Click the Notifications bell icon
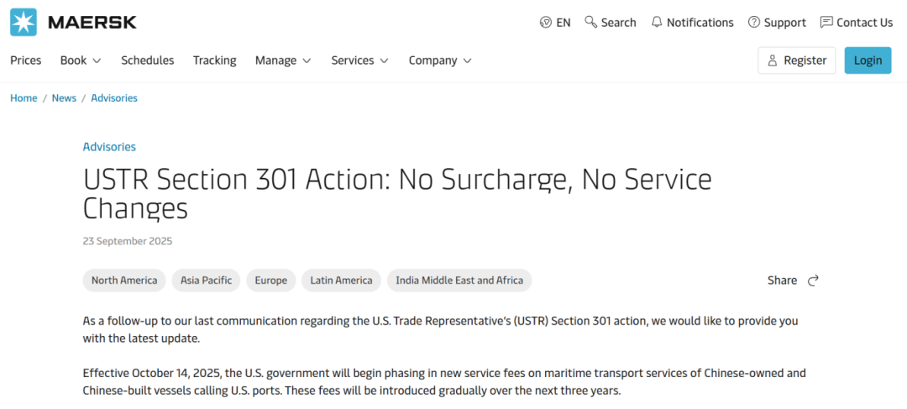Screen dimensions: 907x409 [x=657, y=23]
